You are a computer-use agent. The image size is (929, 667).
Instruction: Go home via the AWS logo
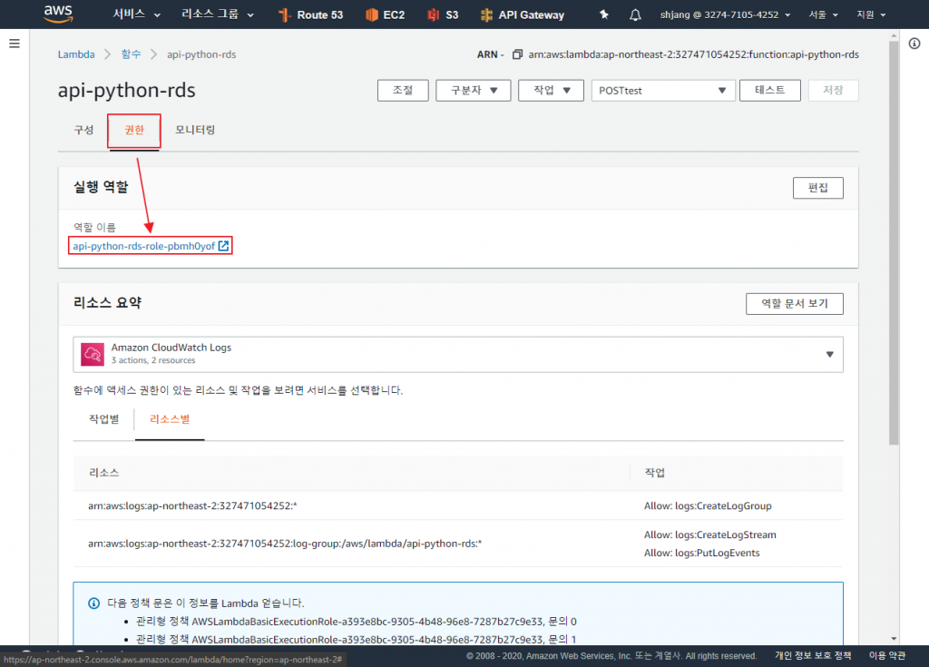tap(57, 14)
